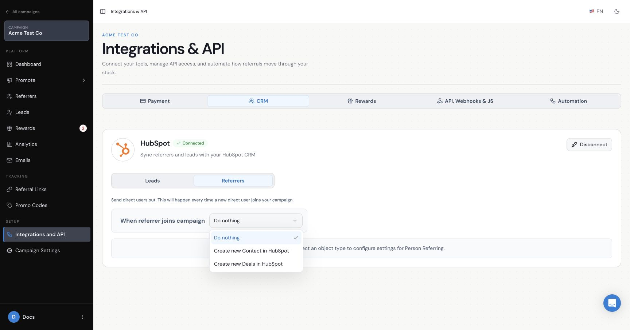630x330 pixels.
Task: Open the Automation tab
Action: pos(568,101)
